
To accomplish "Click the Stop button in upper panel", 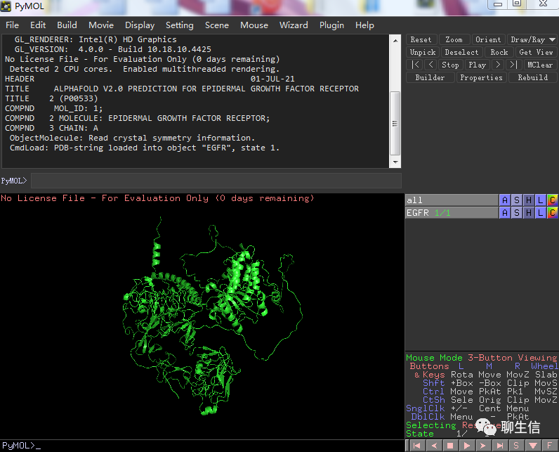I will click(x=450, y=65).
